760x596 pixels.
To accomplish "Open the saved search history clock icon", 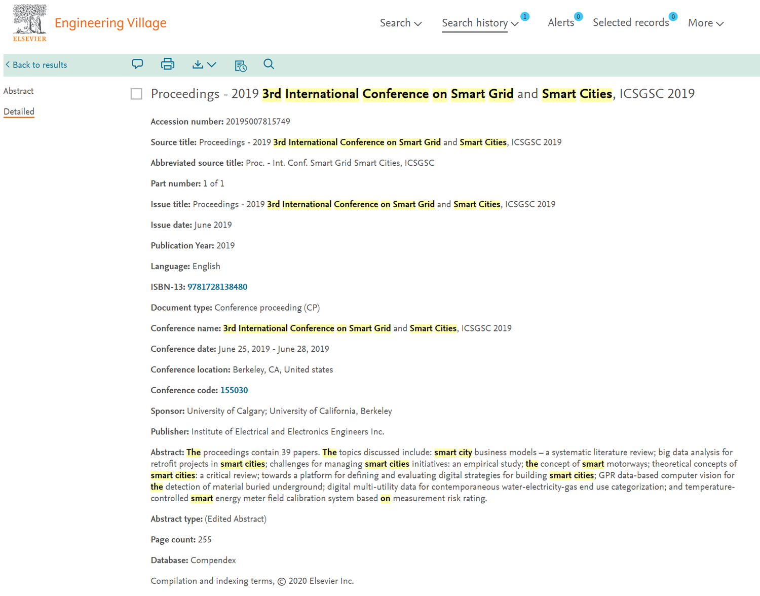I will point(241,65).
